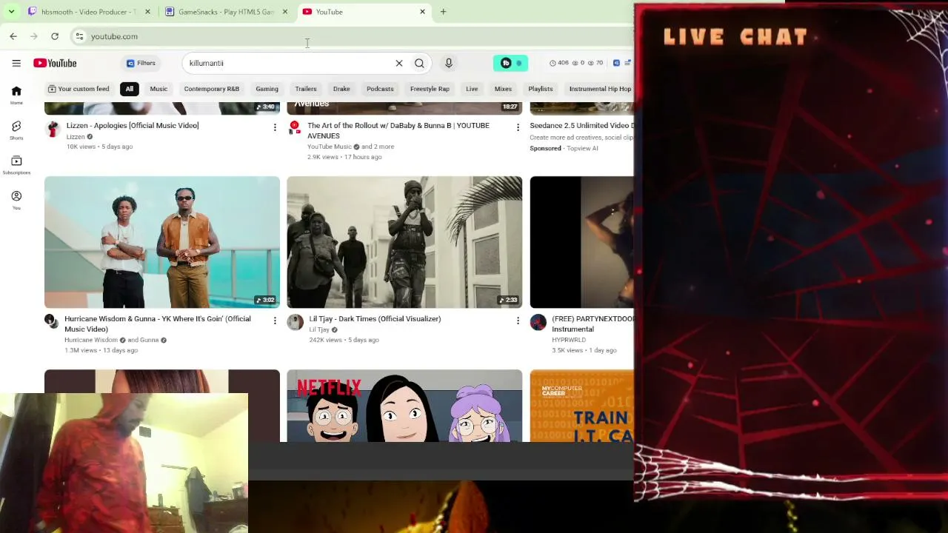The width and height of the screenshot is (948, 533).
Task: Select the Drake filter chip
Action: click(x=341, y=89)
